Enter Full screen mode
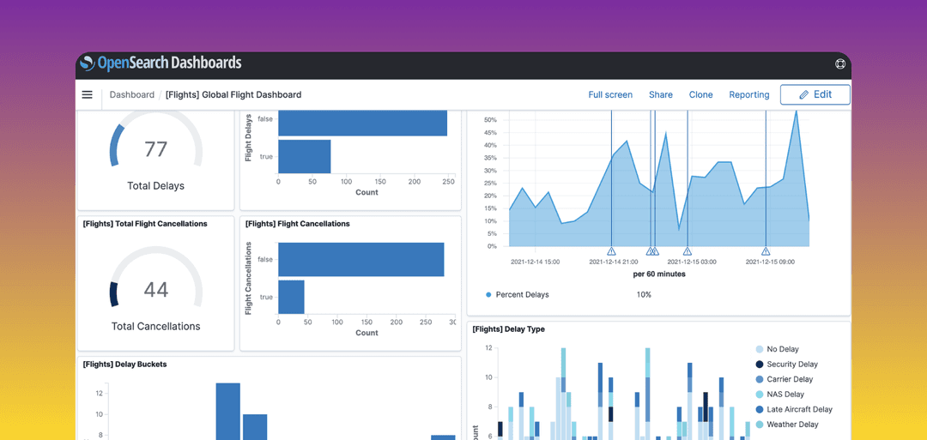 610,94
